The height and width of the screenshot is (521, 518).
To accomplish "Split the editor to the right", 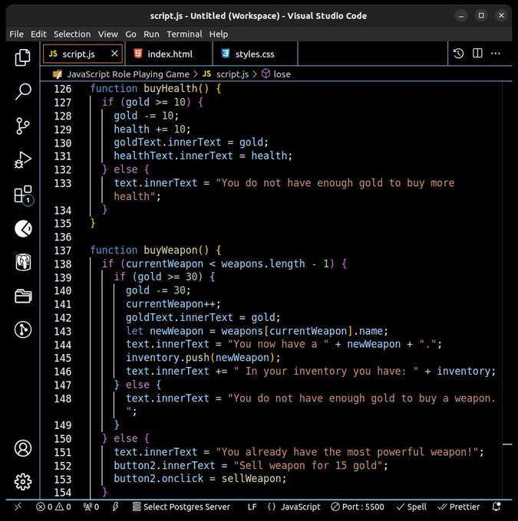I will click(477, 53).
